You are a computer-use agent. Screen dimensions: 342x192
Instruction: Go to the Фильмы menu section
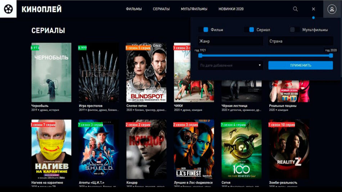coord(134,9)
